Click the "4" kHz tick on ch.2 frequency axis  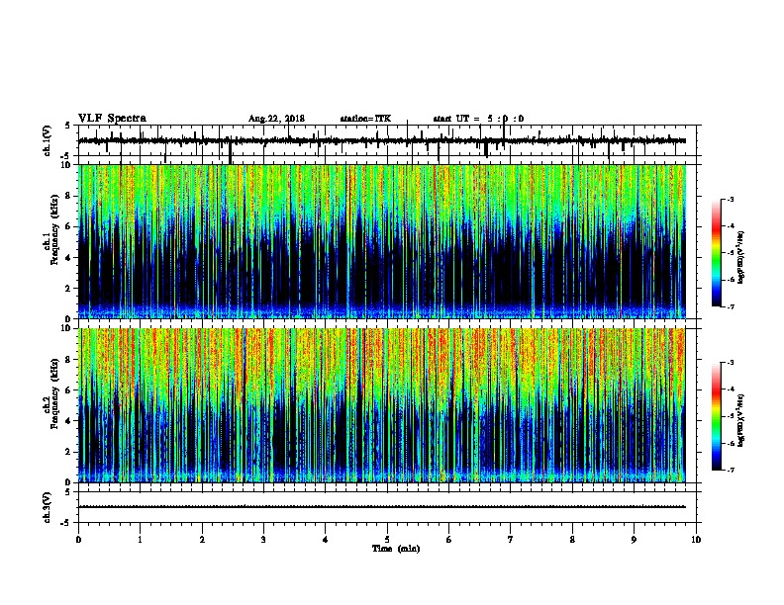(x=69, y=421)
